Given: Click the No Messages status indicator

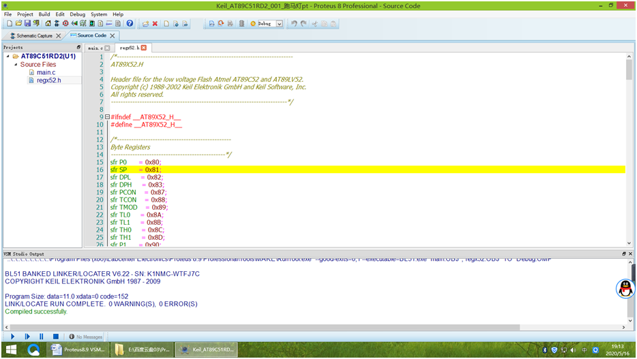Looking at the screenshot, I should pyautogui.click(x=86, y=337).
